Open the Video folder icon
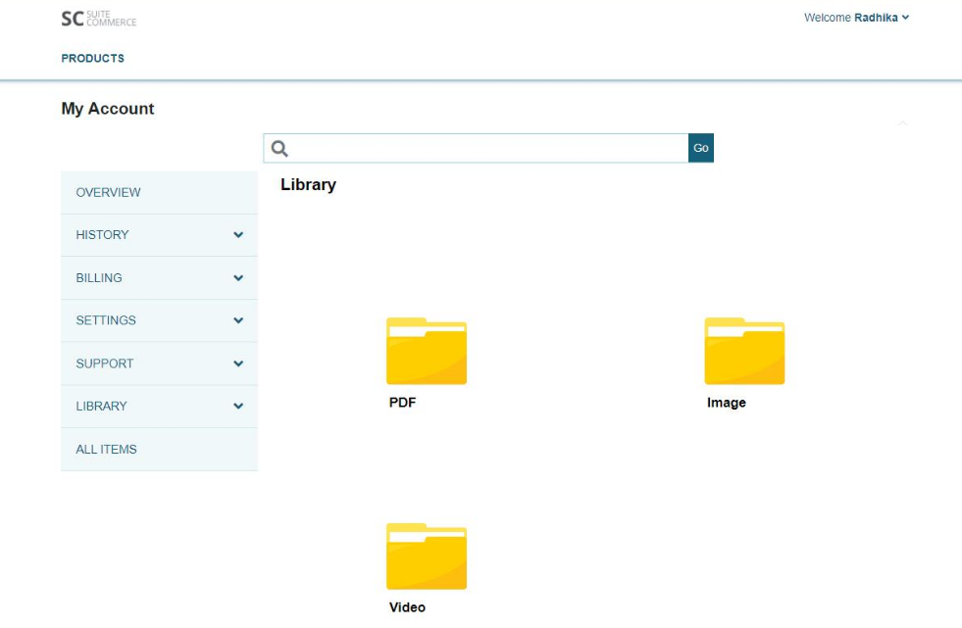 (x=426, y=556)
